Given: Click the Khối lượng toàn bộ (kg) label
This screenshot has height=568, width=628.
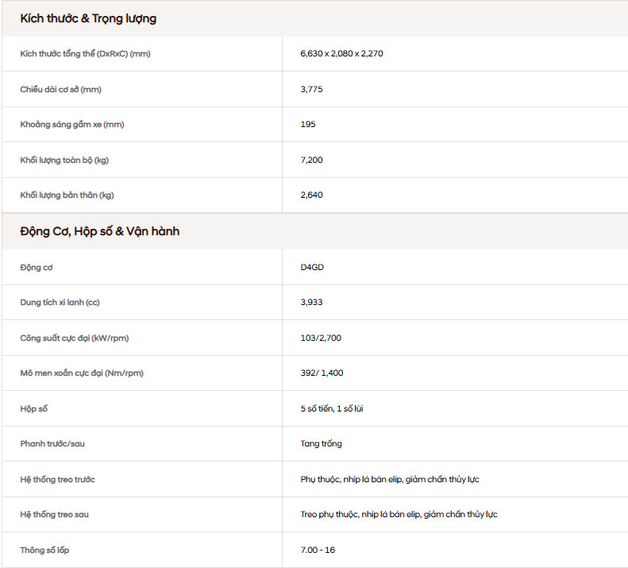Looking at the screenshot, I should tap(64, 160).
